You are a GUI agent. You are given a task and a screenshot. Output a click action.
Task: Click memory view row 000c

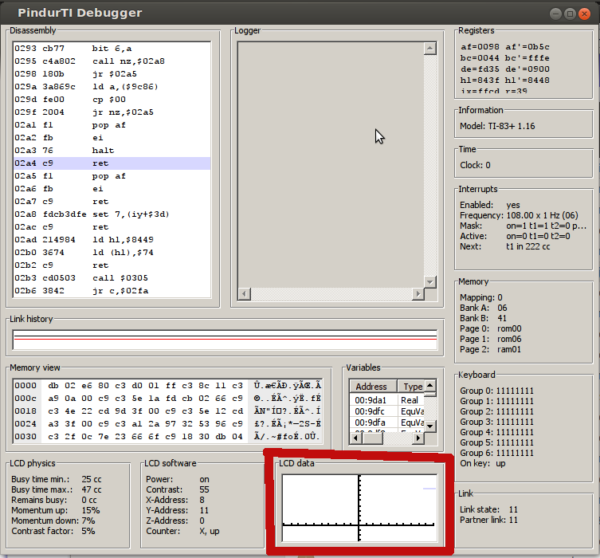167,399
